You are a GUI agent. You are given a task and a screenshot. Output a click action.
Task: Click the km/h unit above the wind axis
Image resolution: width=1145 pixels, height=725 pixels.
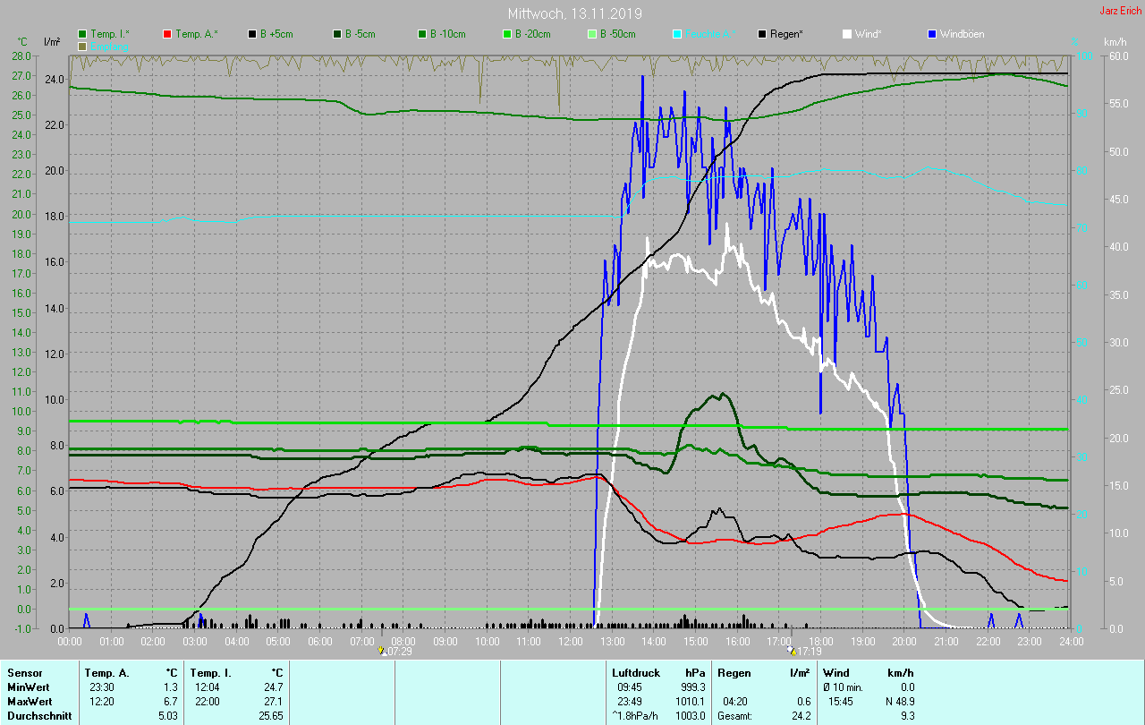pyautogui.click(x=1115, y=42)
